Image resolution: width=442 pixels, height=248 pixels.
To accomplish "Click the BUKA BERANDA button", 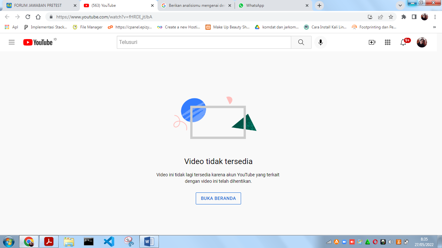I will [x=218, y=198].
